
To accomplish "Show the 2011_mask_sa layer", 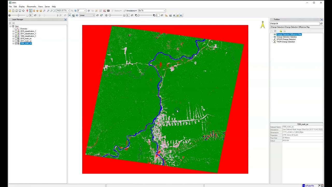I will pos(16,41).
